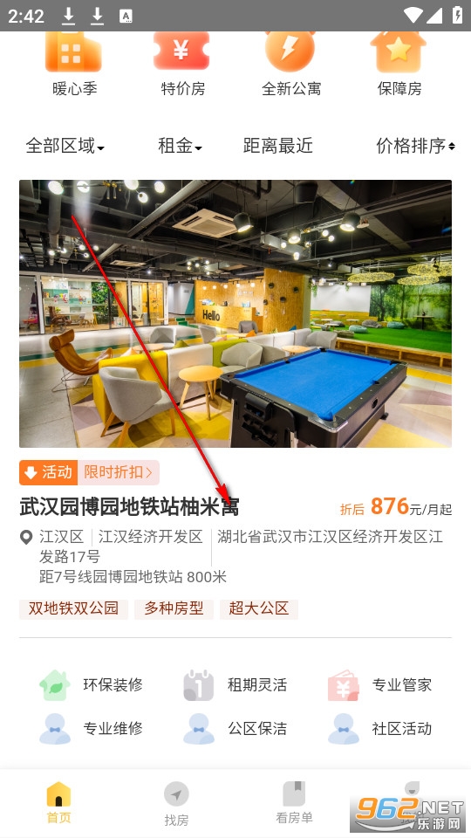Screen dimensions: 471x838
Task: Tap the 专业维修 person icon
Action: tap(54, 728)
